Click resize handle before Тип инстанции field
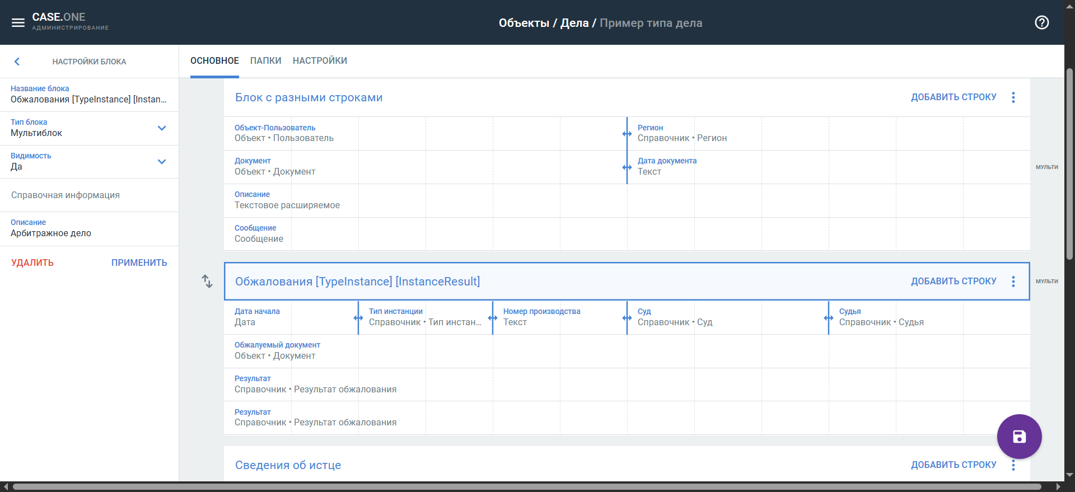The height and width of the screenshot is (492, 1075). [x=358, y=318]
